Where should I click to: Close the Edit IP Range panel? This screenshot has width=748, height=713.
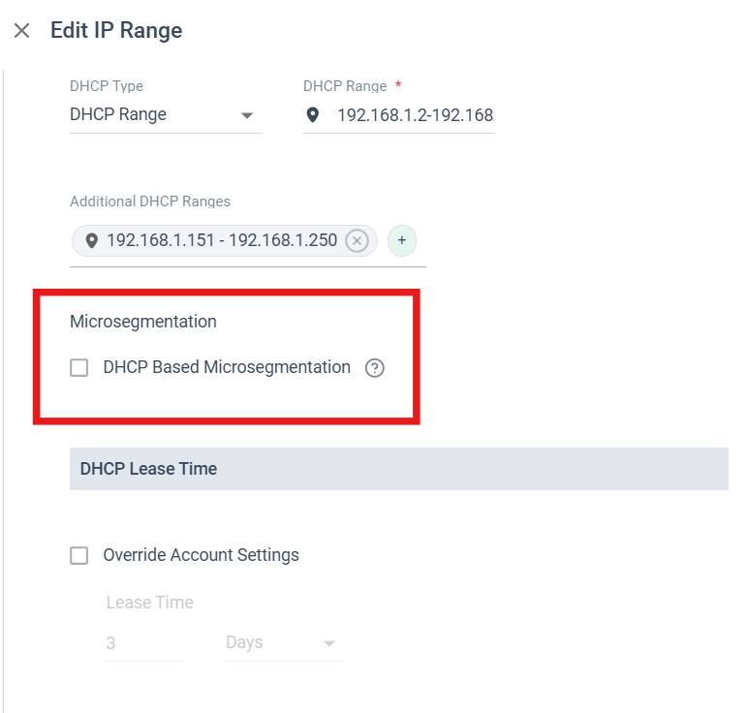pos(21,31)
